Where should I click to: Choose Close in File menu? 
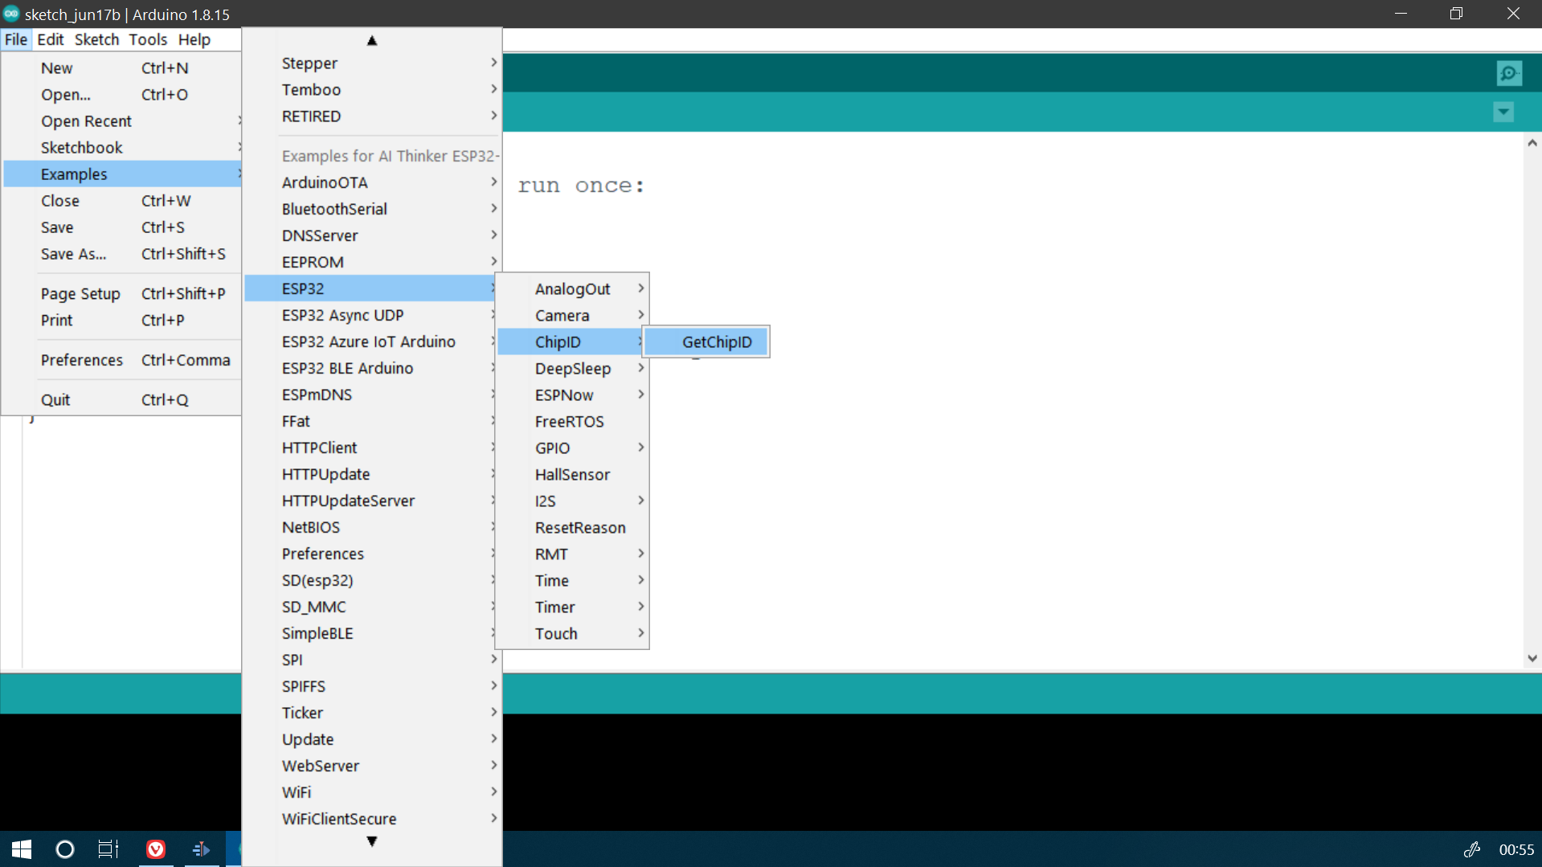point(122,201)
